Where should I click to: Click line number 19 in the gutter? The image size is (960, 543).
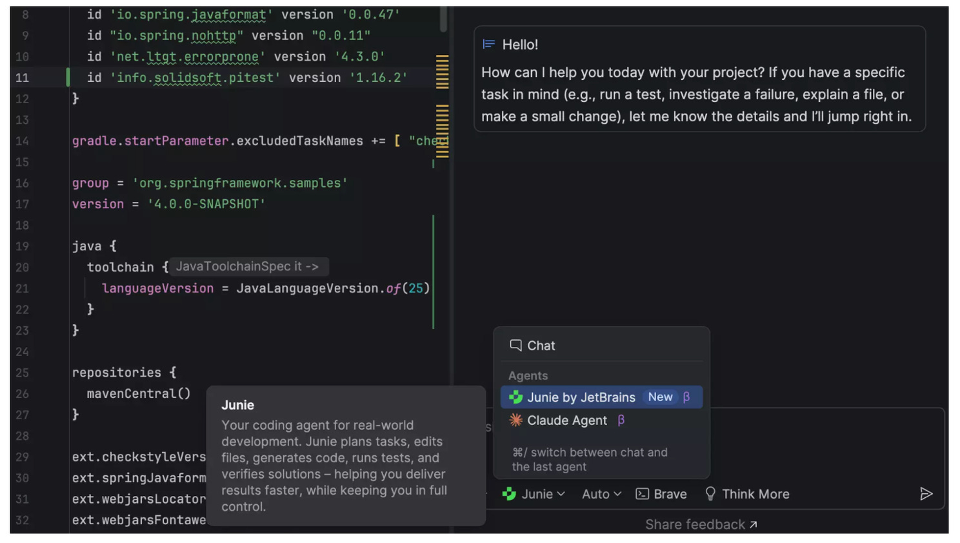22,246
